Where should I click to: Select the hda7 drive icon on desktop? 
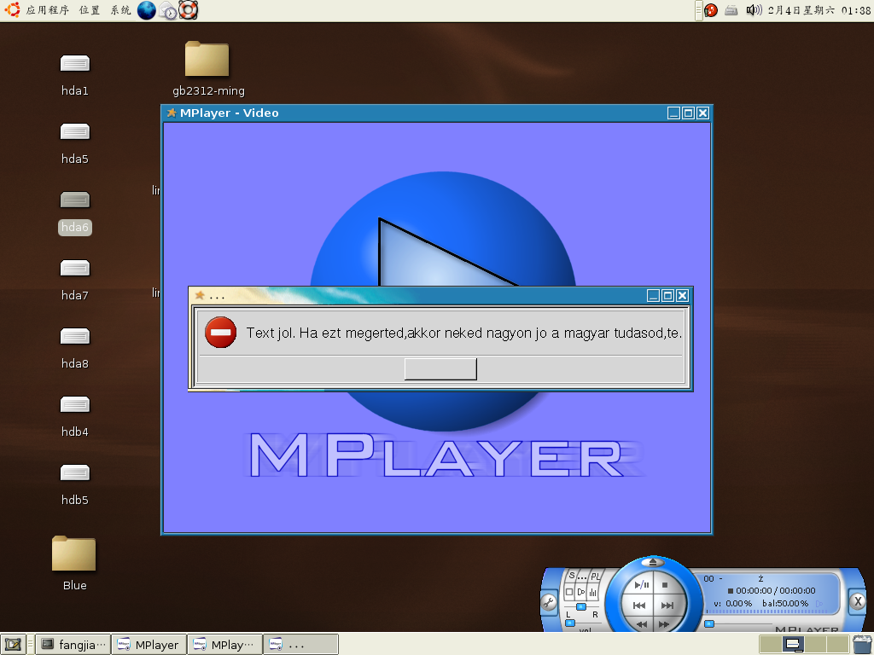(75, 269)
